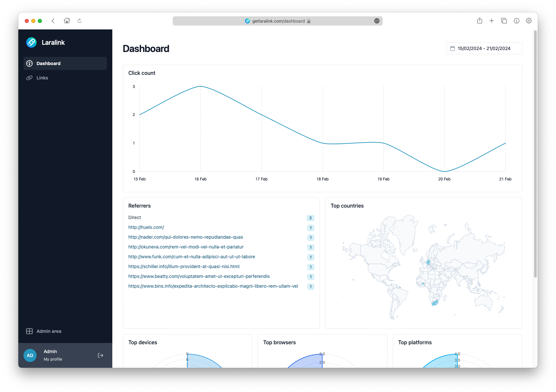Click the AD avatar circle
This screenshot has height=392, width=556.
pyautogui.click(x=30, y=355)
